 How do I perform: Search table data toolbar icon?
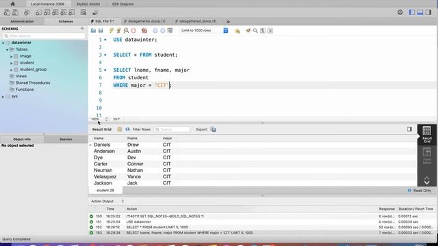[83, 12]
